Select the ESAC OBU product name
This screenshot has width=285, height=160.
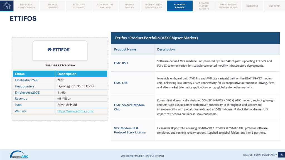coord(121,83)
